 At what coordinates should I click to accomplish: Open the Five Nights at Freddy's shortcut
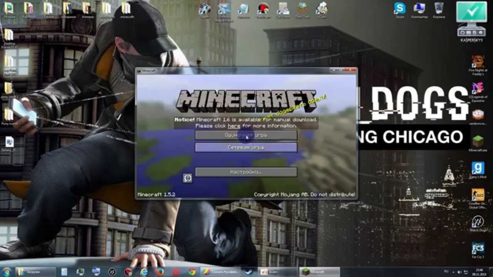click(478, 65)
